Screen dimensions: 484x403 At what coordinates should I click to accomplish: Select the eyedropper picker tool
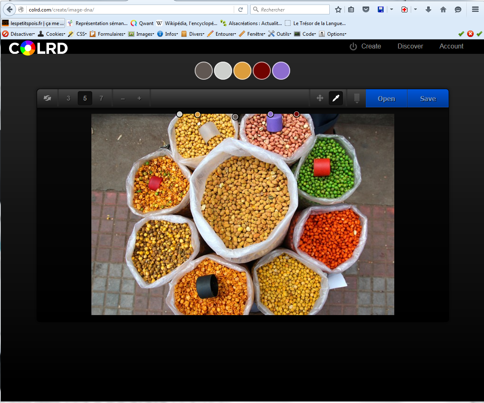(x=335, y=98)
